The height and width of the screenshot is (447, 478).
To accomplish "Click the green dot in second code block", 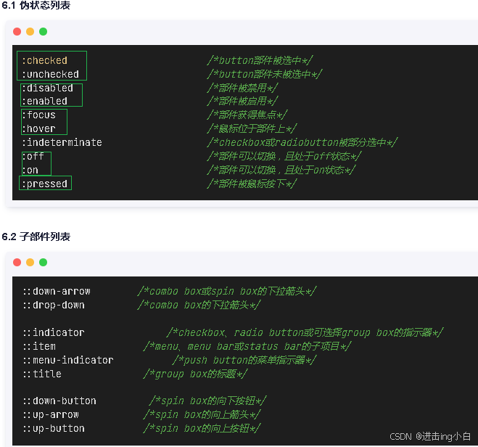I will [44, 262].
